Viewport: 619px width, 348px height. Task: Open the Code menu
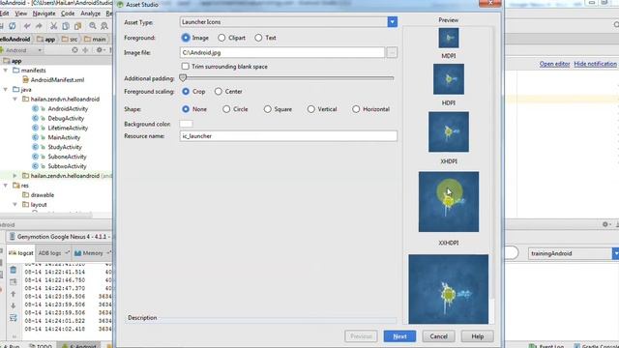tap(68, 14)
